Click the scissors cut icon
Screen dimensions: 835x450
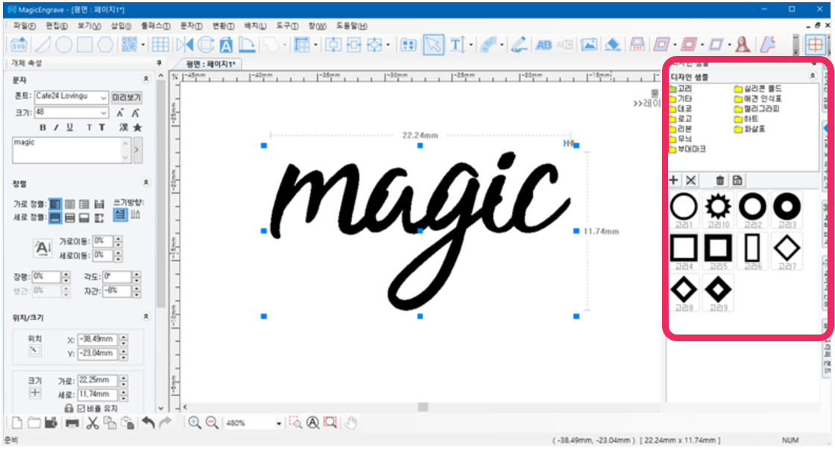point(92,423)
